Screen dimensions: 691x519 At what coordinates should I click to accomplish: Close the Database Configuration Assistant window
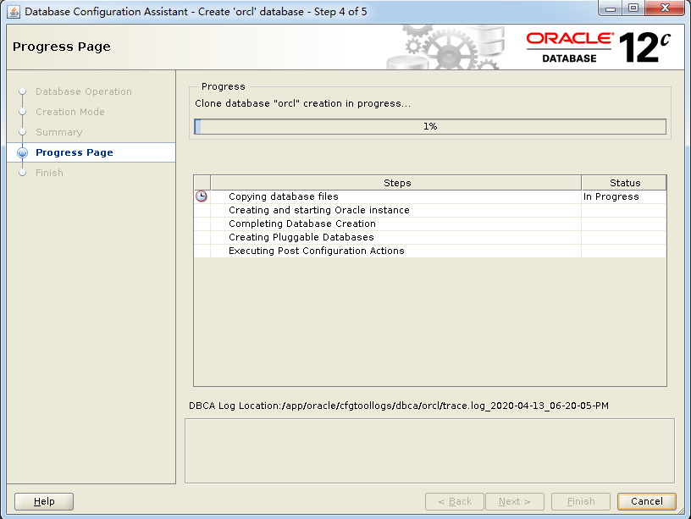click(x=665, y=8)
